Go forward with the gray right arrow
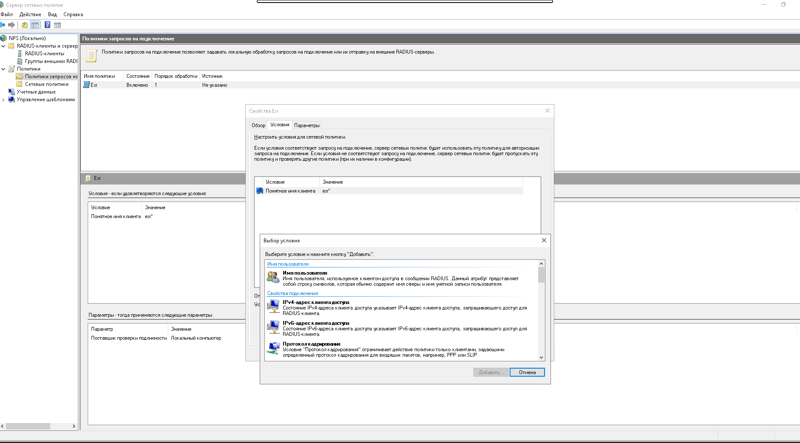 11,25
